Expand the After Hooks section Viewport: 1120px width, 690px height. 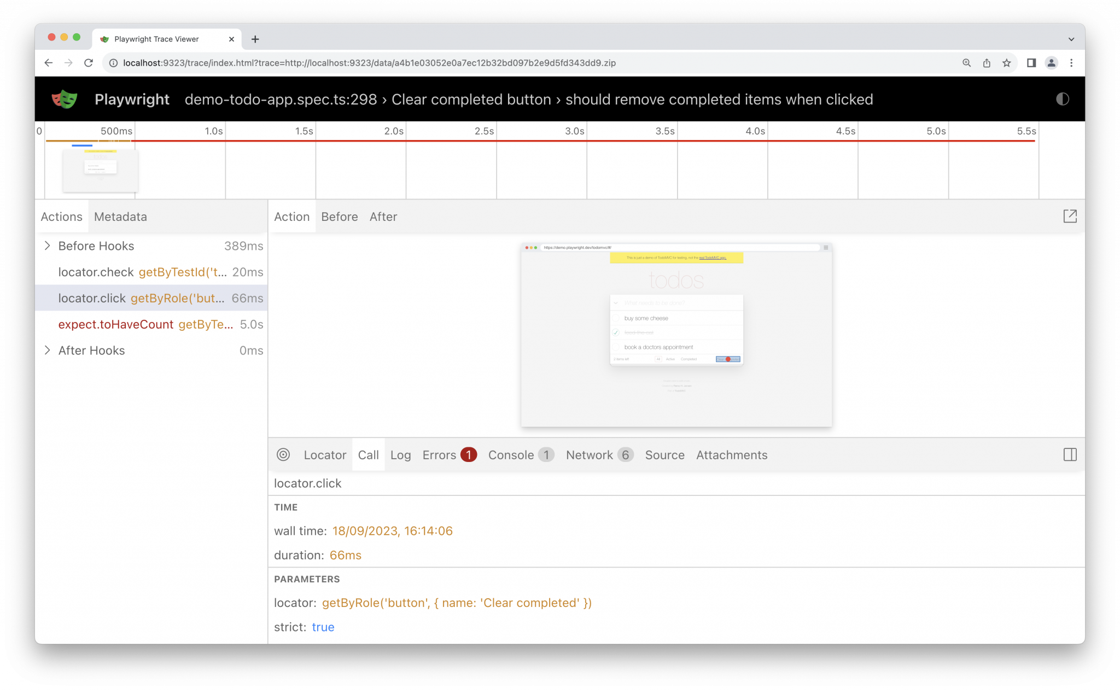point(47,350)
